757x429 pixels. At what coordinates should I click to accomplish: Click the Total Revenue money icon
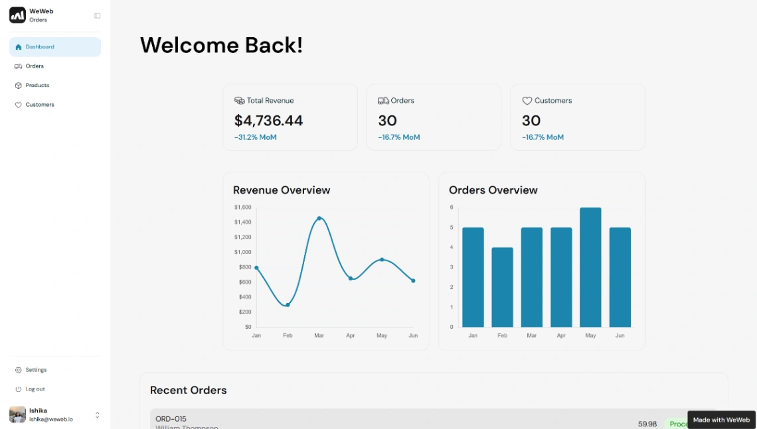[x=238, y=100]
